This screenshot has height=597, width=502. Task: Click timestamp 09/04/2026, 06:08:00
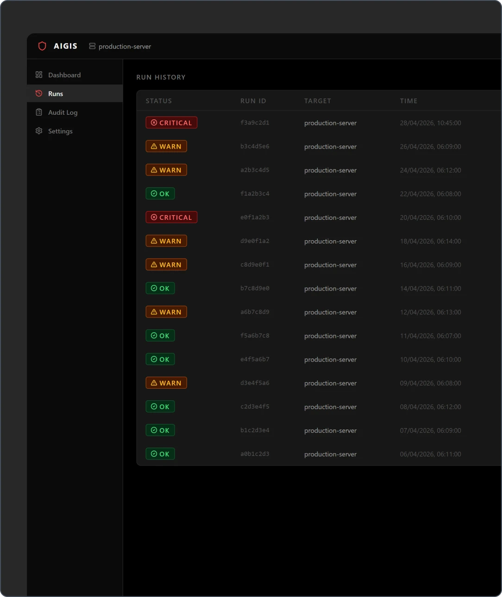[x=431, y=383]
